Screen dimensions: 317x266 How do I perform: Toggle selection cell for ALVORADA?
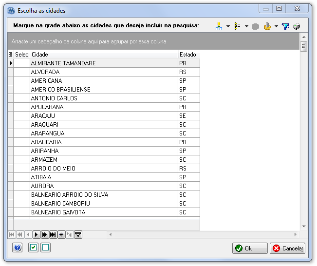tap(21, 72)
